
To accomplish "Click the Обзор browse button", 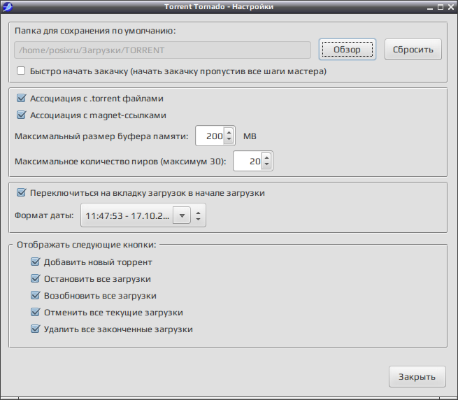I will point(348,50).
